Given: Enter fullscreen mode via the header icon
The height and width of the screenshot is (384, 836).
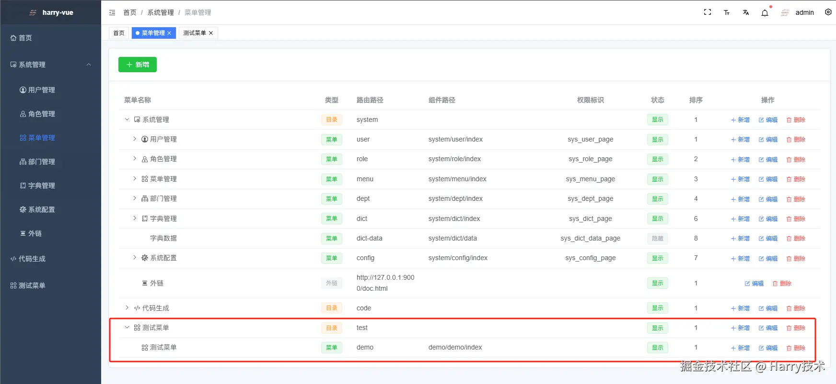Looking at the screenshot, I should pyautogui.click(x=708, y=12).
